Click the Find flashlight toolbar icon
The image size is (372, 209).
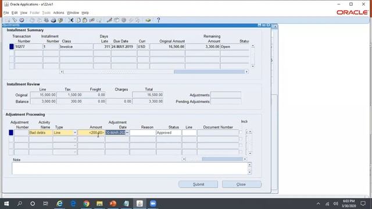coord(15,20)
